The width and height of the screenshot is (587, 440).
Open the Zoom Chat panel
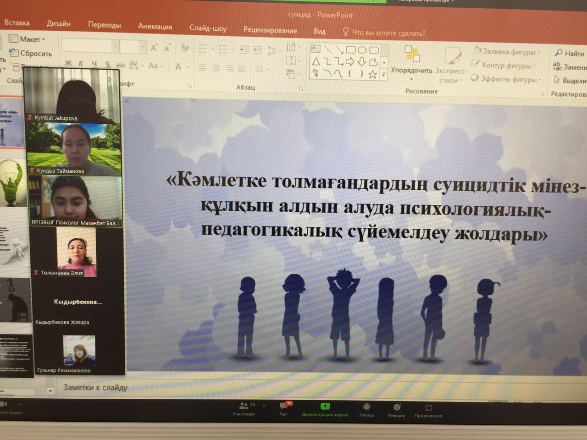click(284, 408)
